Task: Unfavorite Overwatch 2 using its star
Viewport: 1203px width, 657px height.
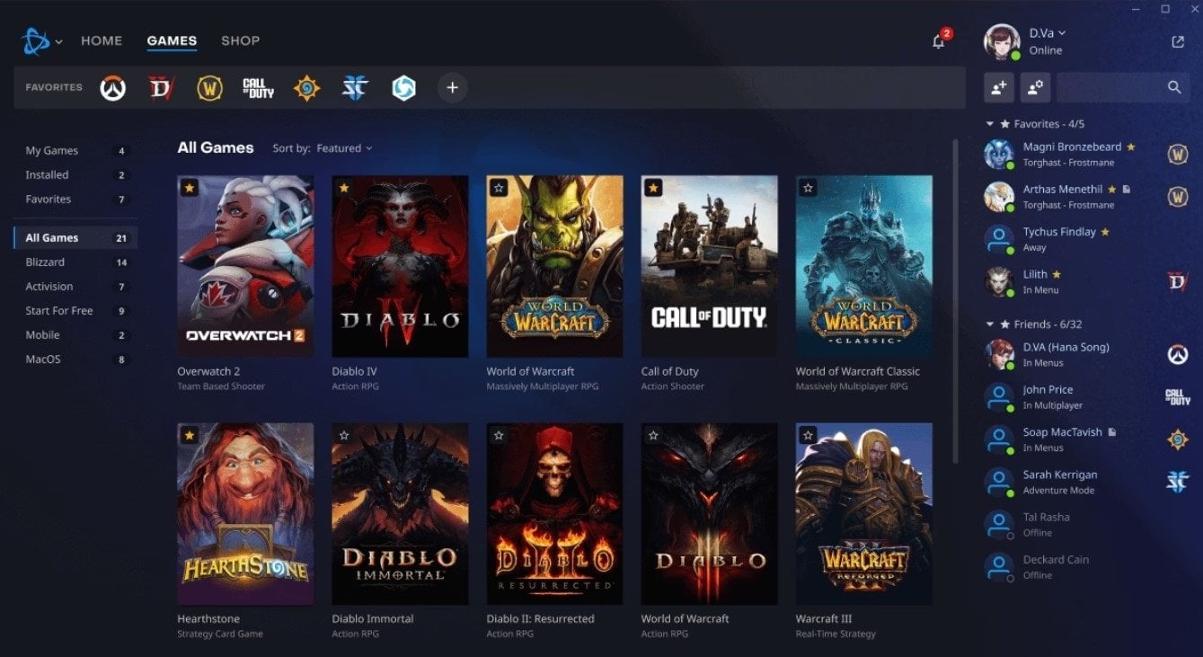Action: pos(189,188)
